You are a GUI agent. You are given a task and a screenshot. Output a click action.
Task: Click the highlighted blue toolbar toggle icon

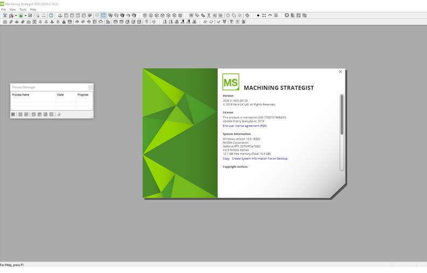103,16
